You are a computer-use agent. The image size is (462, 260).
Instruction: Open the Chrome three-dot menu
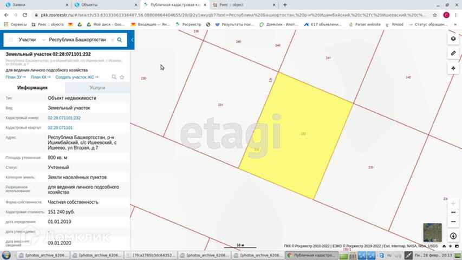(456, 15)
